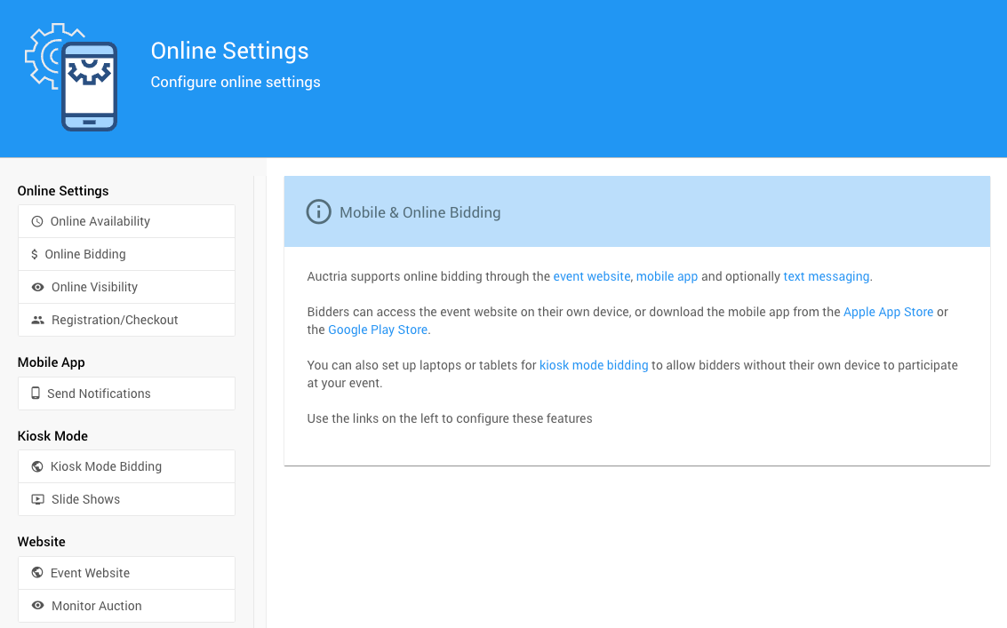Screen dimensions: 1007x628
Task: Visit the Apple App Store link
Action: click(x=888, y=312)
